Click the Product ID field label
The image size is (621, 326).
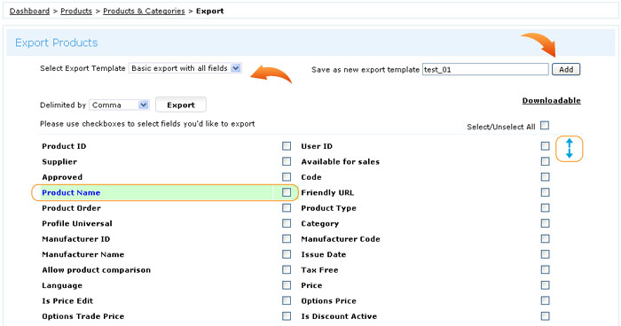point(64,146)
